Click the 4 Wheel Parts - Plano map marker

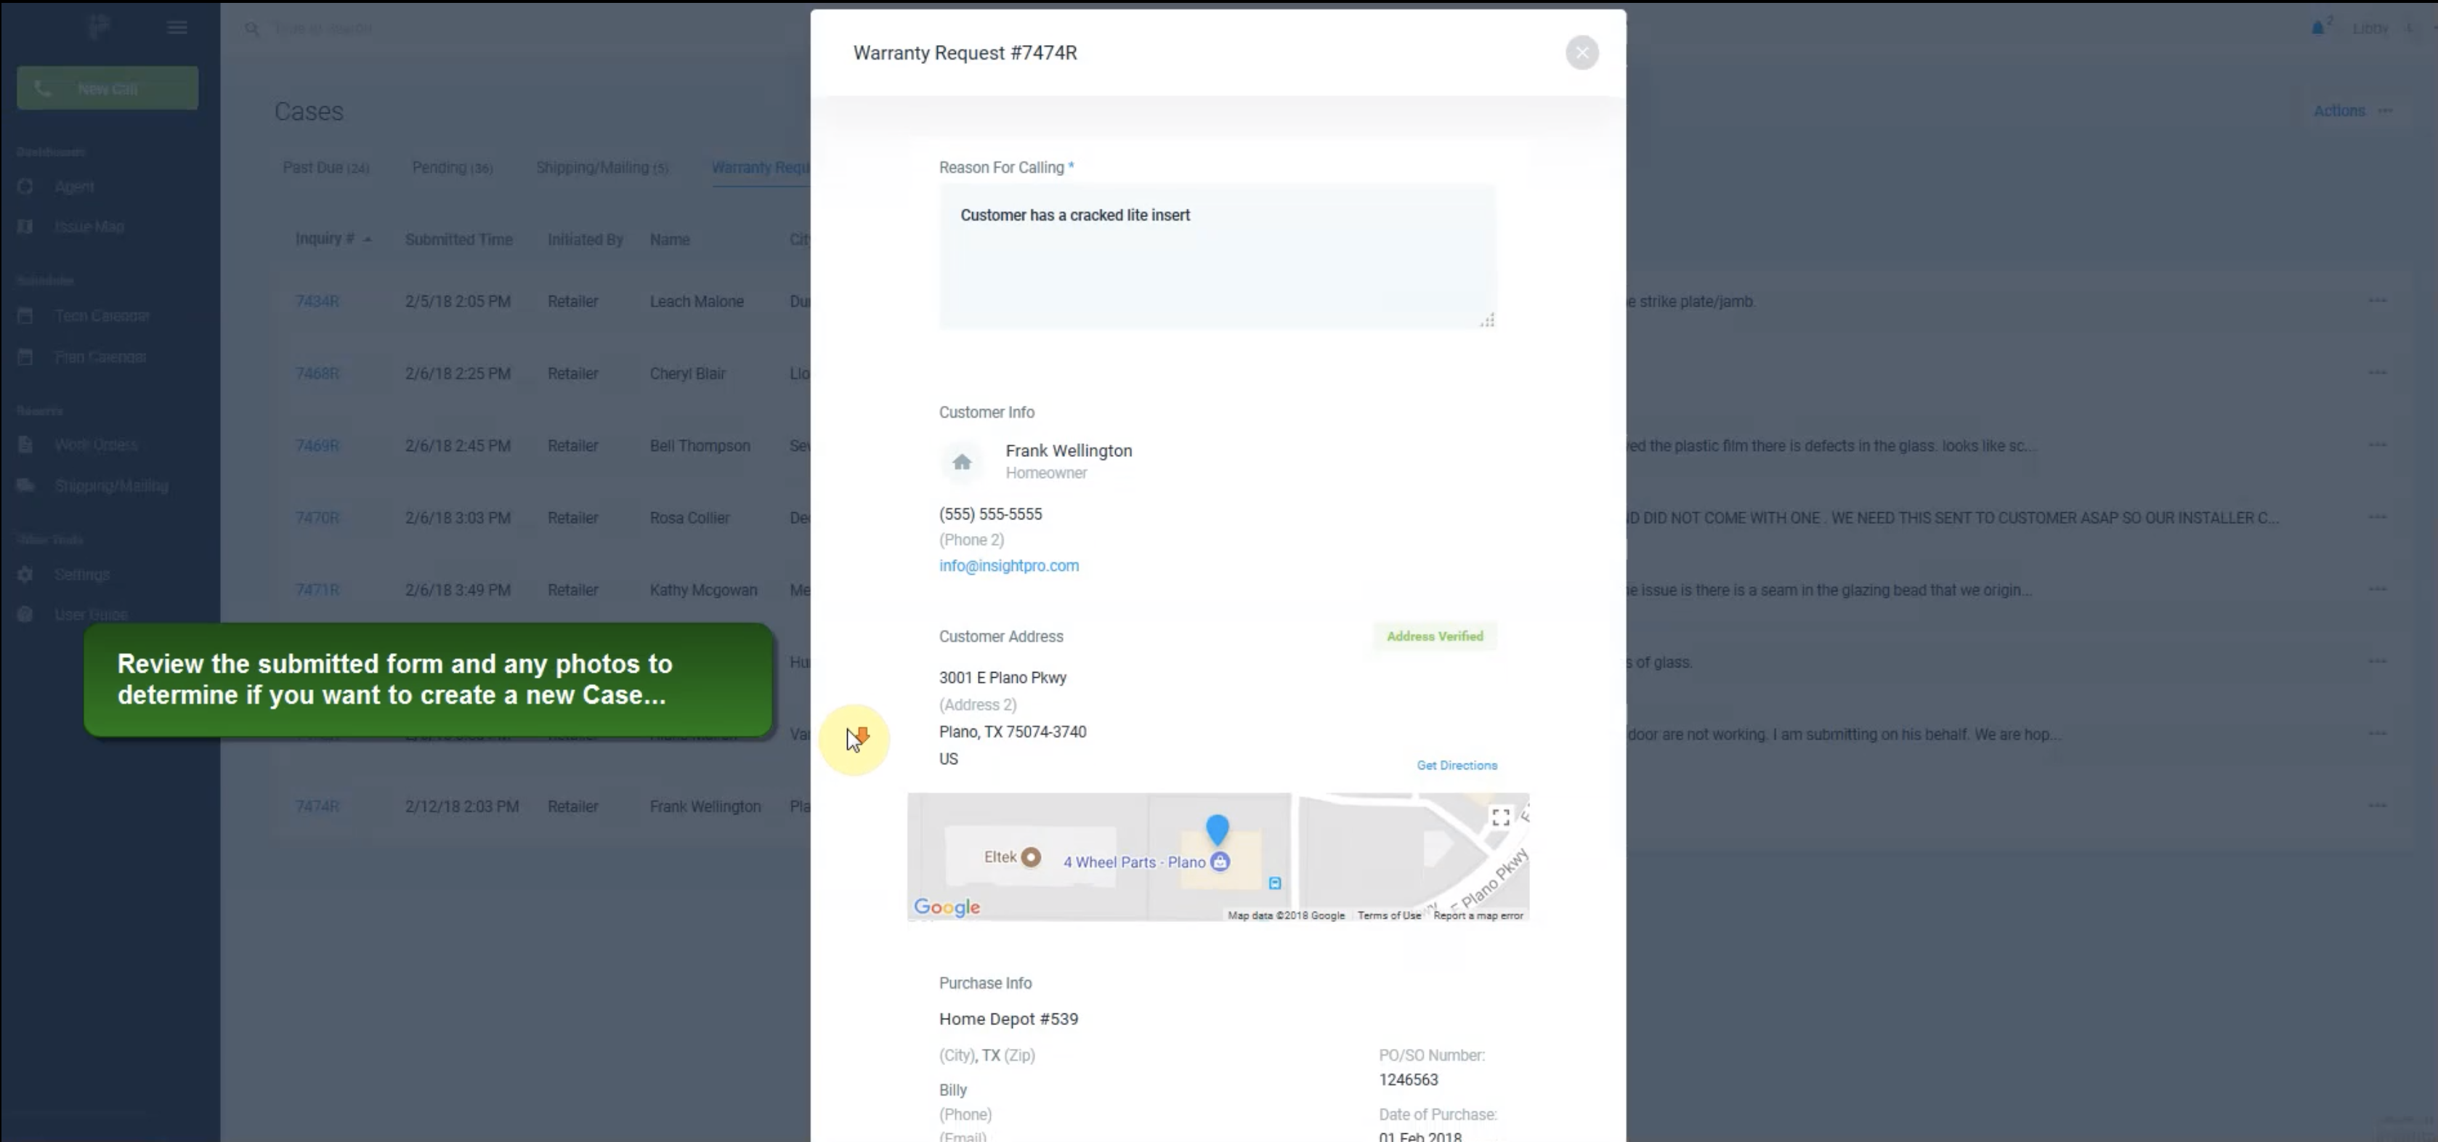tap(1220, 862)
